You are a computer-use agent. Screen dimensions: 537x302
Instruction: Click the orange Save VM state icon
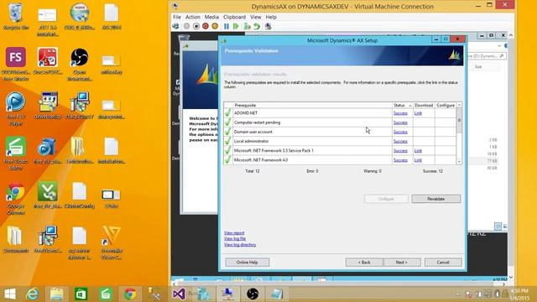click(215, 26)
